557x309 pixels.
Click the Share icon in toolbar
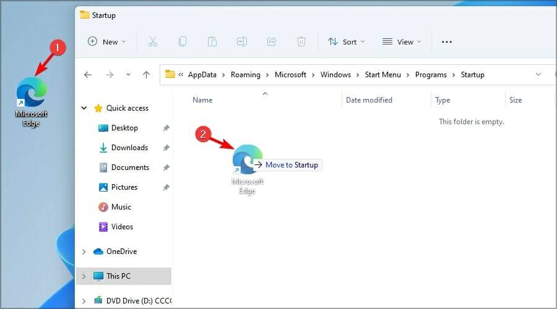(271, 42)
